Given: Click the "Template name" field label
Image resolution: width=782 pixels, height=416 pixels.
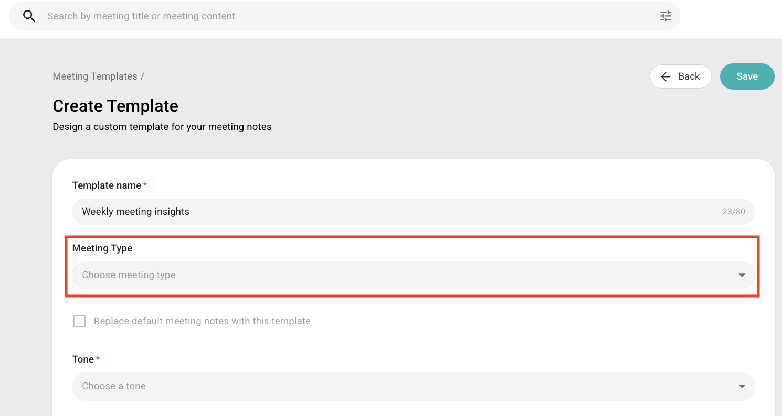Looking at the screenshot, I should click(107, 185).
